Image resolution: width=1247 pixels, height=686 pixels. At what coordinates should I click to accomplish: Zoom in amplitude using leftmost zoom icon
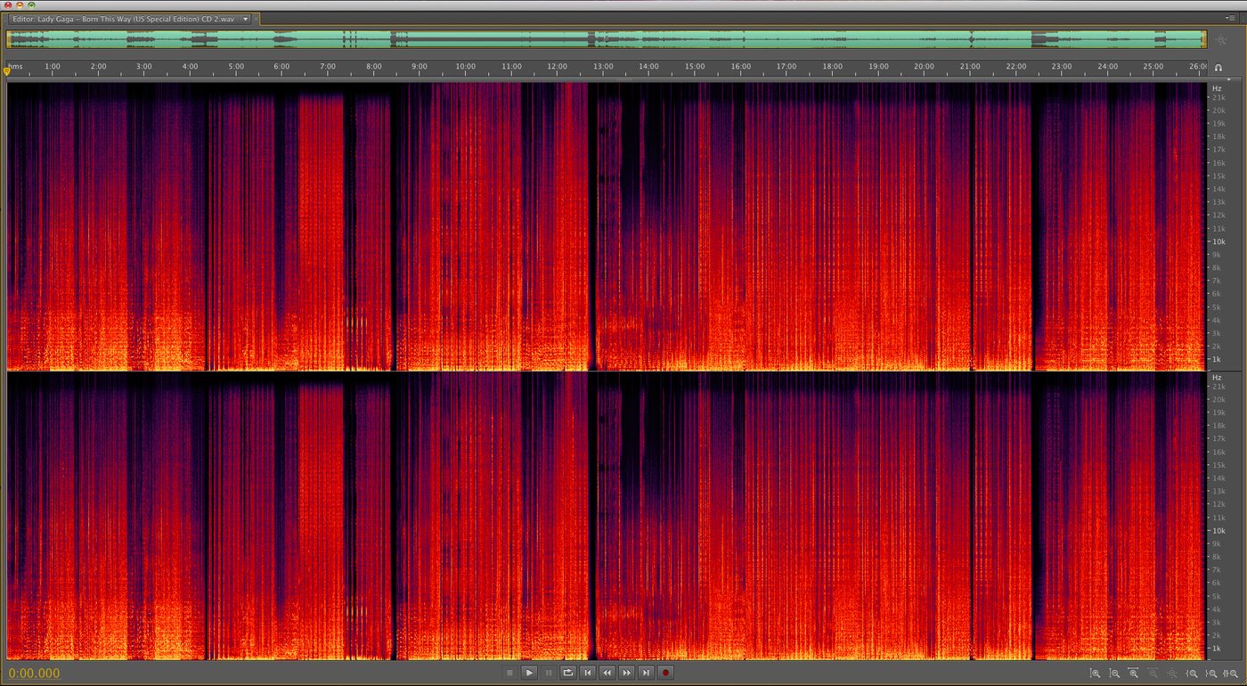[1096, 674]
